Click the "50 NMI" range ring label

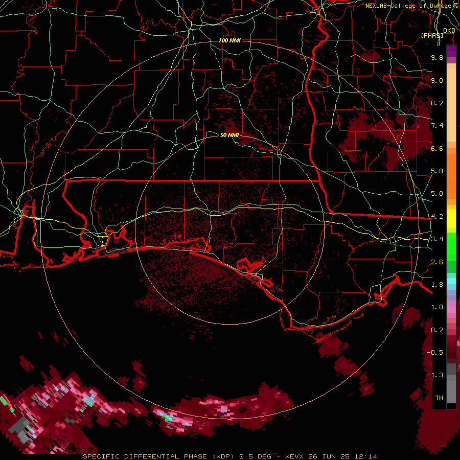pyautogui.click(x=229, y=135)
